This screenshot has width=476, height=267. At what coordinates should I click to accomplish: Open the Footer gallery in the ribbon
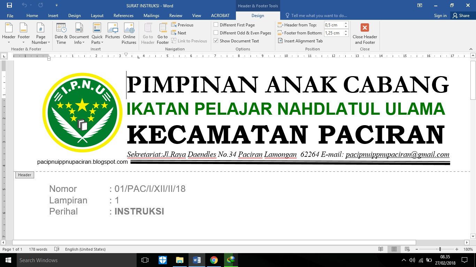[x=24, y=33]
